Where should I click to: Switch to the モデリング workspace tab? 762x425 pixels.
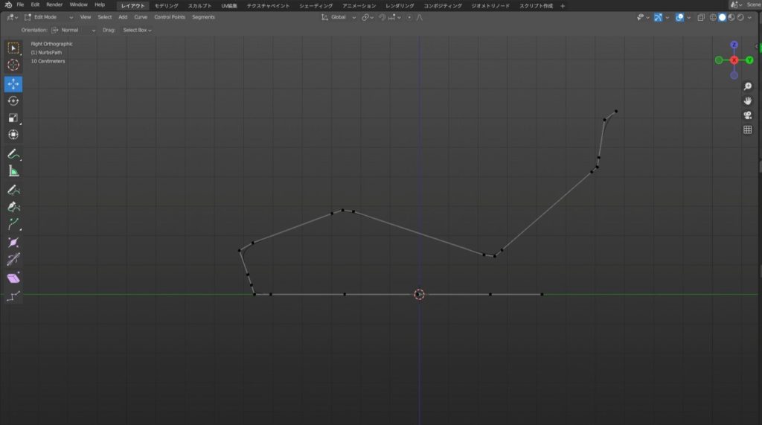[x=167, y=5]
